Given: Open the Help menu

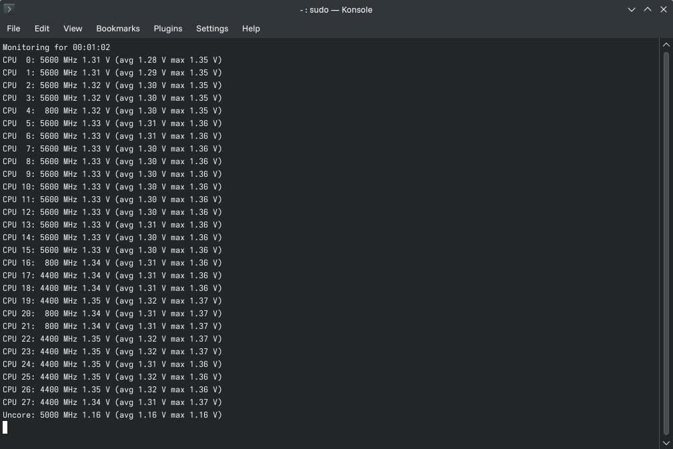Looking at the screenshot, I should click(251, 28).
